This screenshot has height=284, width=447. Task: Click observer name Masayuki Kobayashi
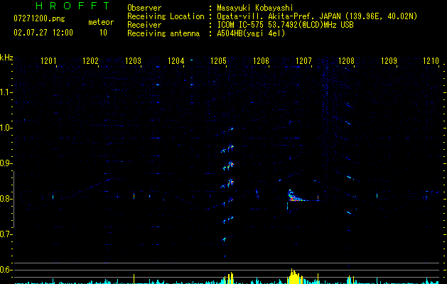[x=255, y=8]
